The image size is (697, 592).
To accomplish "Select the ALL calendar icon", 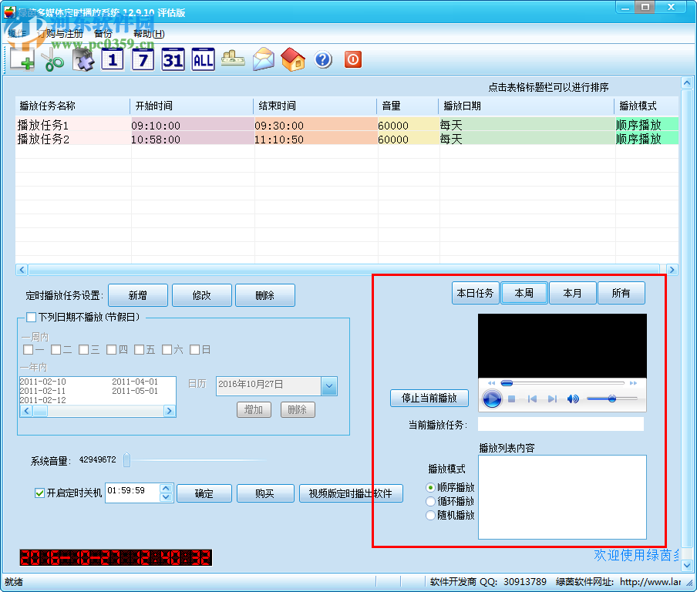I will pos(202,59).
